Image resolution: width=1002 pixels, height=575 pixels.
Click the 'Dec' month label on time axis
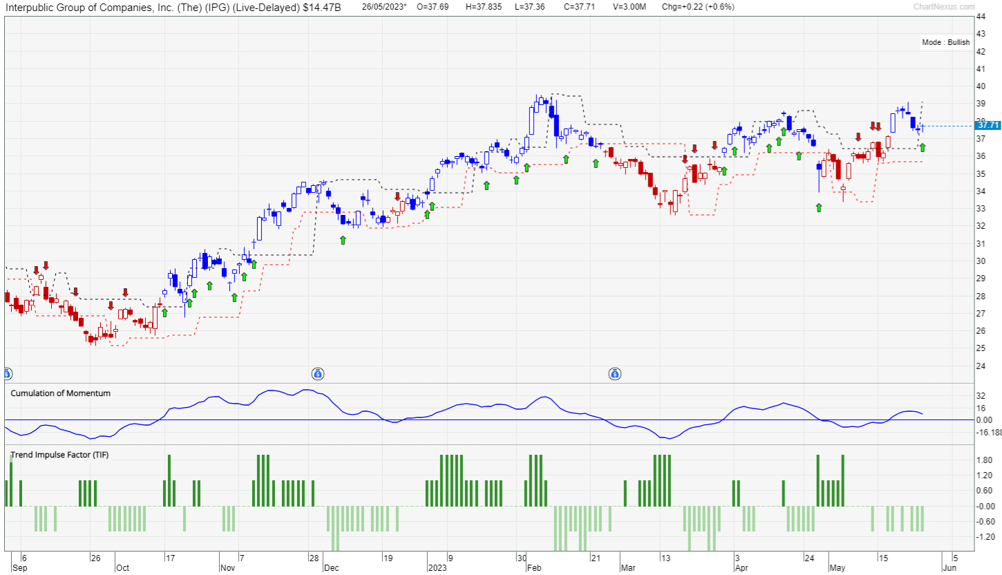[x=332, y=568]
